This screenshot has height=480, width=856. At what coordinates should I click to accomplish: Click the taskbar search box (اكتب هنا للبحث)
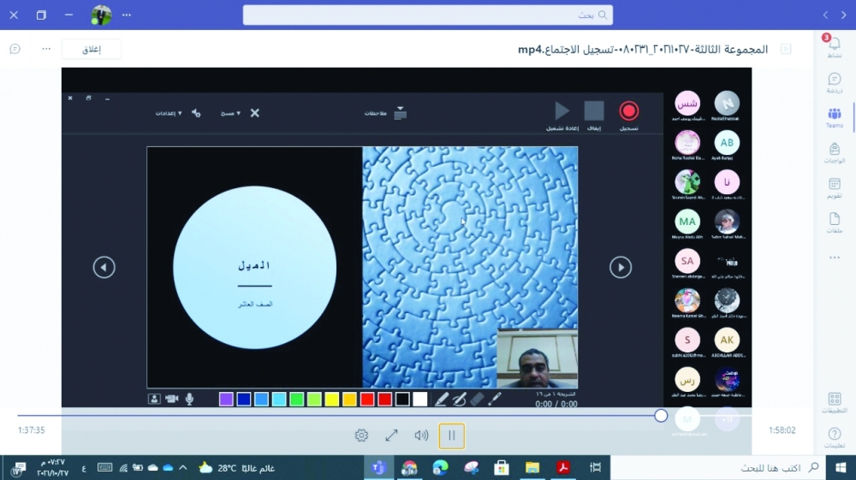pos(719,467)
